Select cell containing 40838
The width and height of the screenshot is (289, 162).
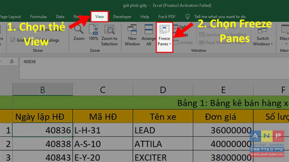43,144
